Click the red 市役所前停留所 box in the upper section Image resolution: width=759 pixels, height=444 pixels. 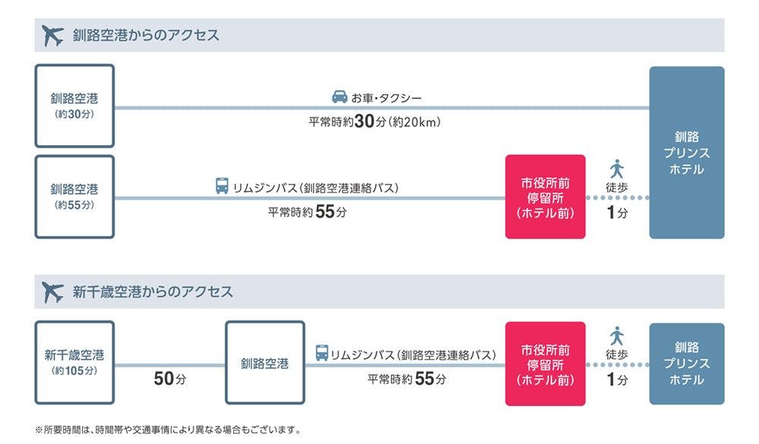pyautogui.click(x=545, y=197)
